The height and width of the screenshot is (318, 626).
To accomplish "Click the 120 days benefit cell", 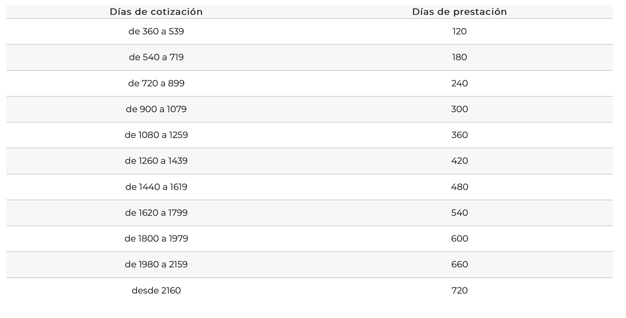I will coord(459,31).
